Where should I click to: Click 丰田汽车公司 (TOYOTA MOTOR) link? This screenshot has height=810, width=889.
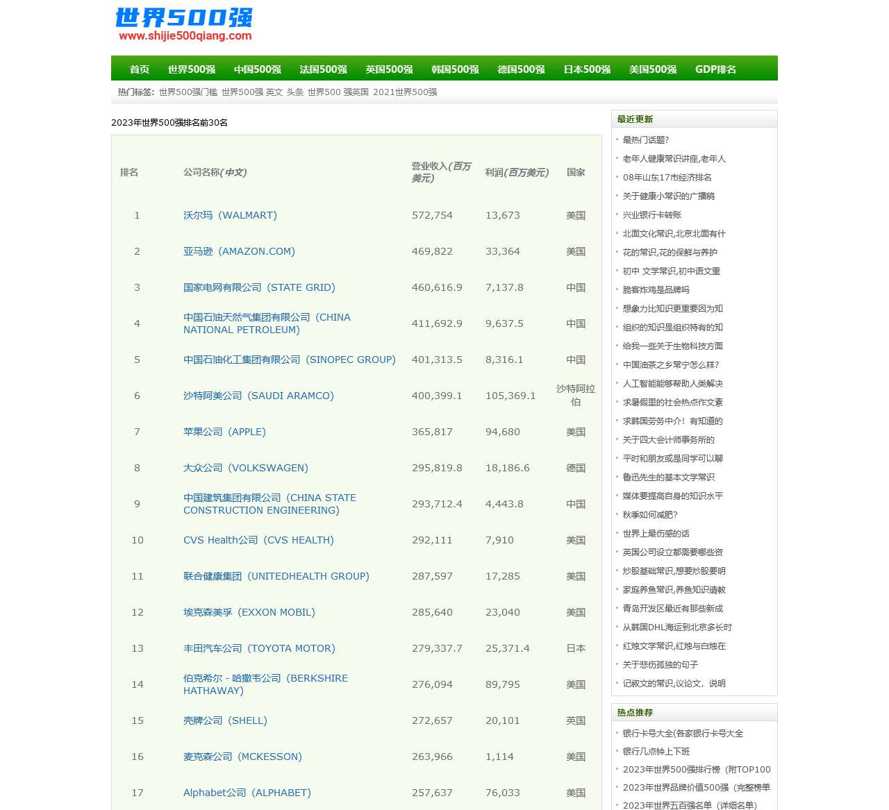[259, 648]
